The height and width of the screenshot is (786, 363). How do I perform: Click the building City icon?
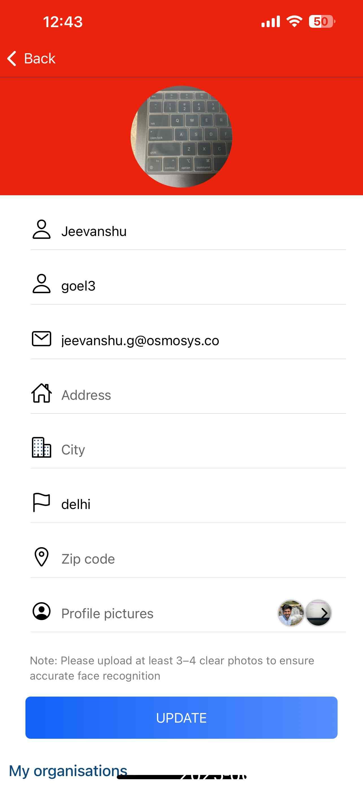42,448
